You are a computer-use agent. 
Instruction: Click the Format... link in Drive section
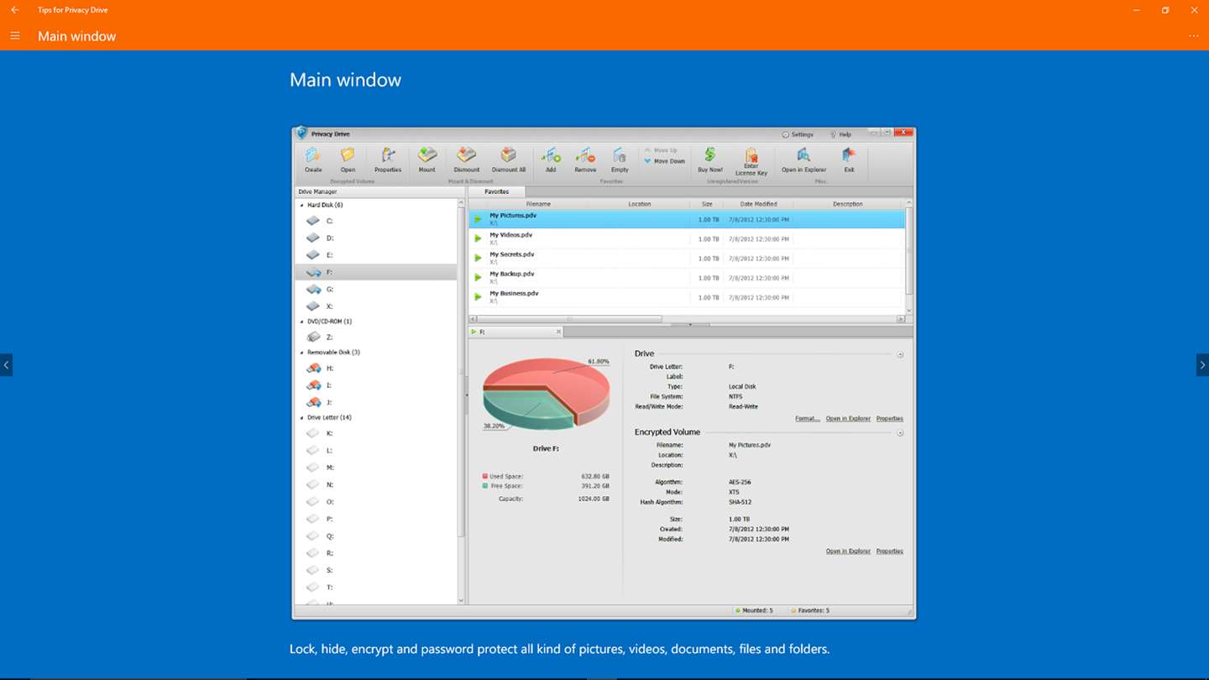click(807, 418)
